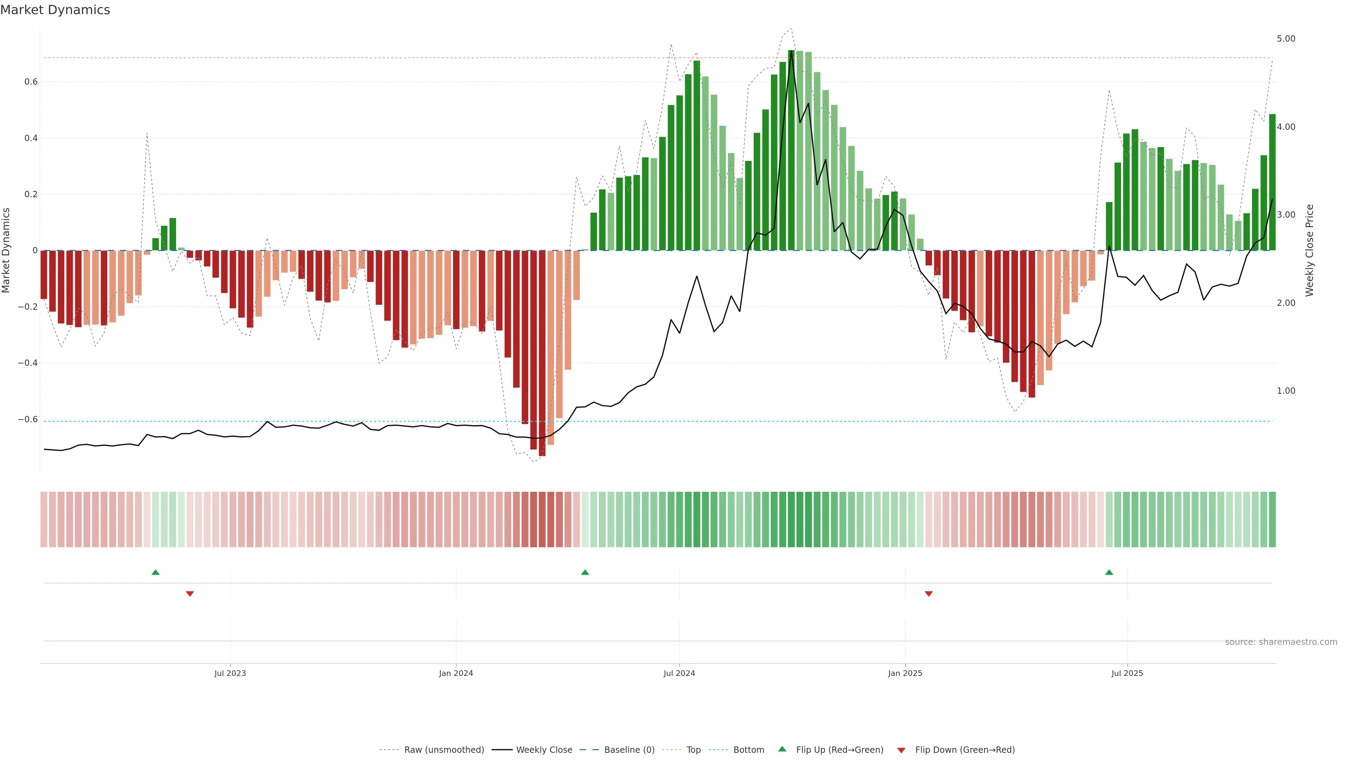The width and height of the screenshot is (1355, 762).
Task: Click the source: sharemaestro.com text
Action: [1281, 642]
